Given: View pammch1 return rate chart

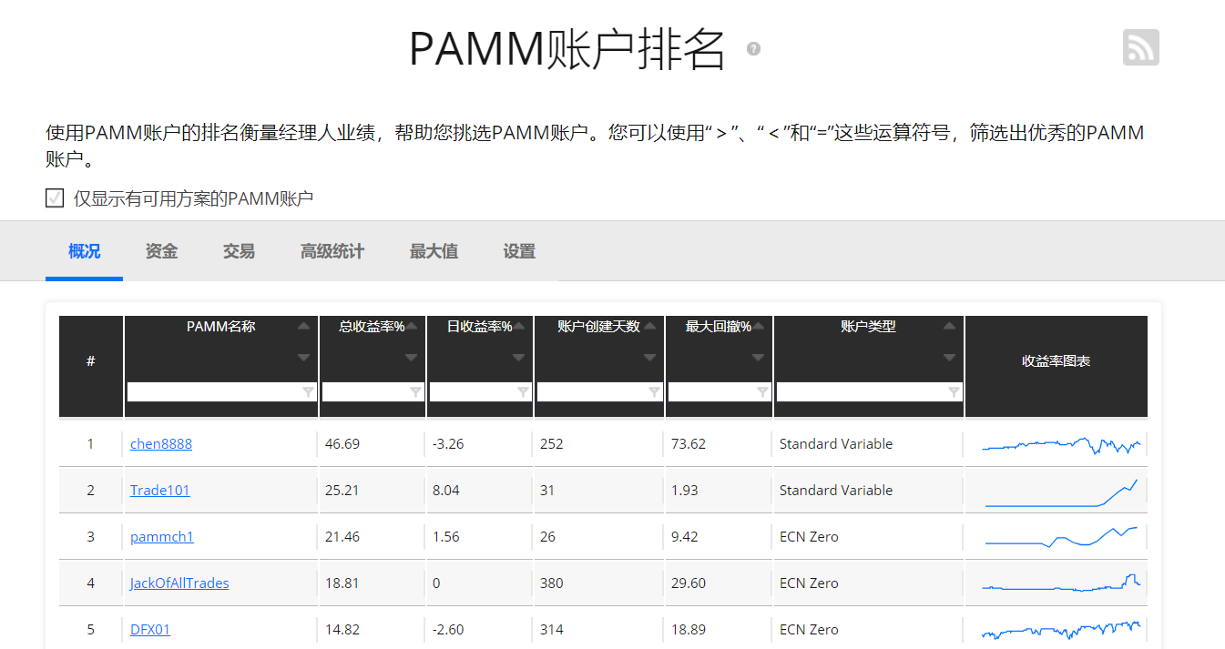Looking at the screenshot, I should point(1061,537).
